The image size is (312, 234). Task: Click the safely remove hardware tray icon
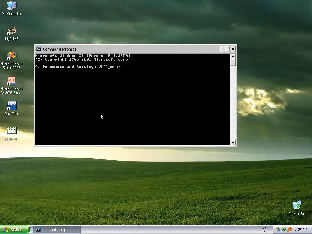coord(278,229)
